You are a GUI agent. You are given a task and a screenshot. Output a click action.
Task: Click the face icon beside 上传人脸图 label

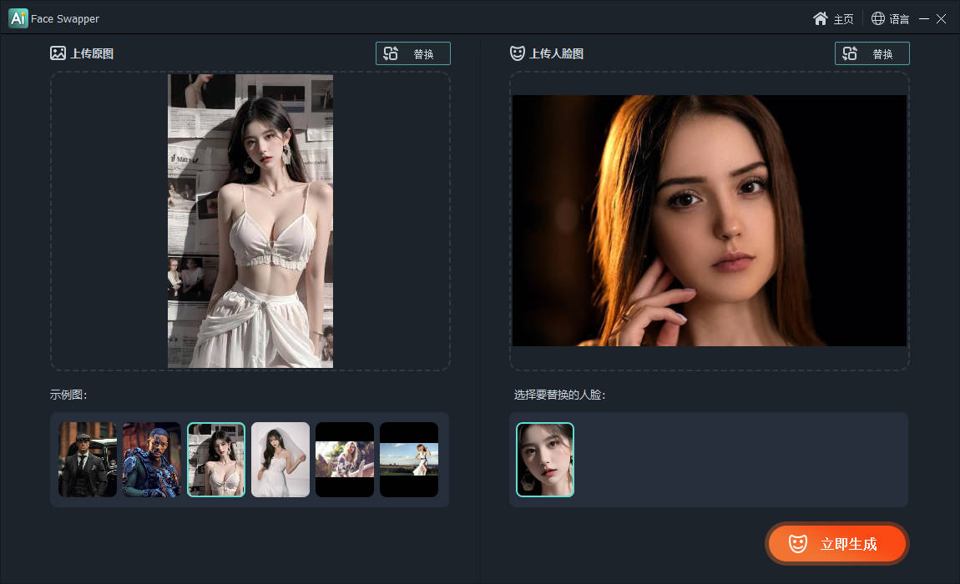tap(517, 53)
